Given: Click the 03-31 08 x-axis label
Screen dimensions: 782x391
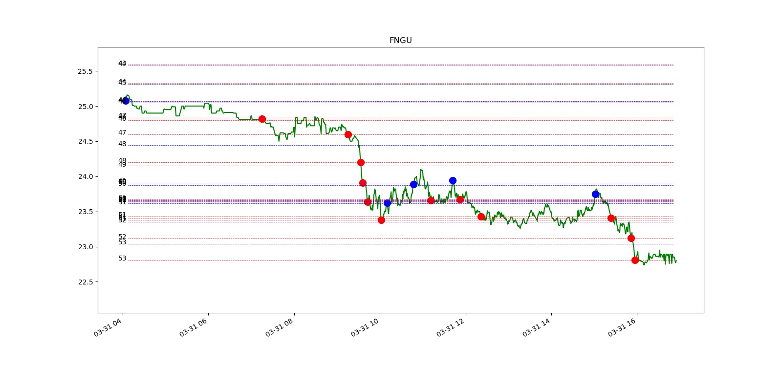Looking at the screenshot, I should click(x=279, y=327).
